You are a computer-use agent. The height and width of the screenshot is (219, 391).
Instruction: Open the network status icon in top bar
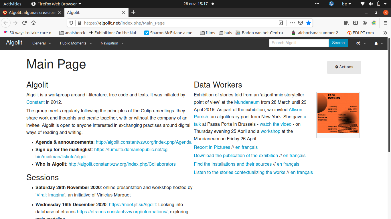point(363,4)
